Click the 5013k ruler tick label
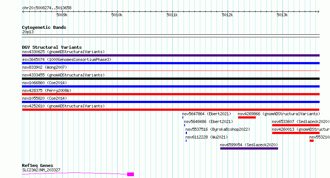 pos(282,15)
